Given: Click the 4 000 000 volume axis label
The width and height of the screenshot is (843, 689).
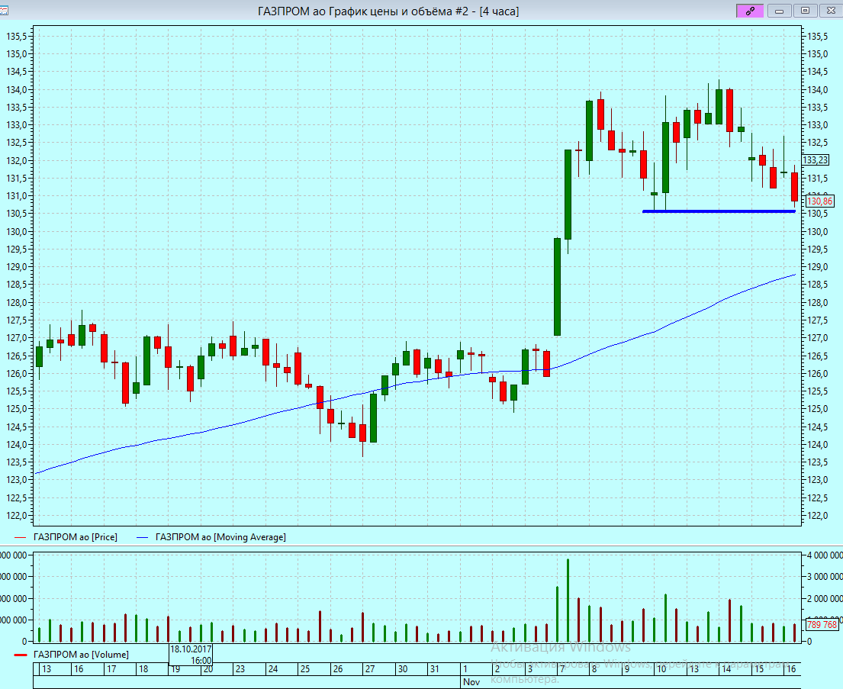Looking at the screenshot, I should (825, 555).
